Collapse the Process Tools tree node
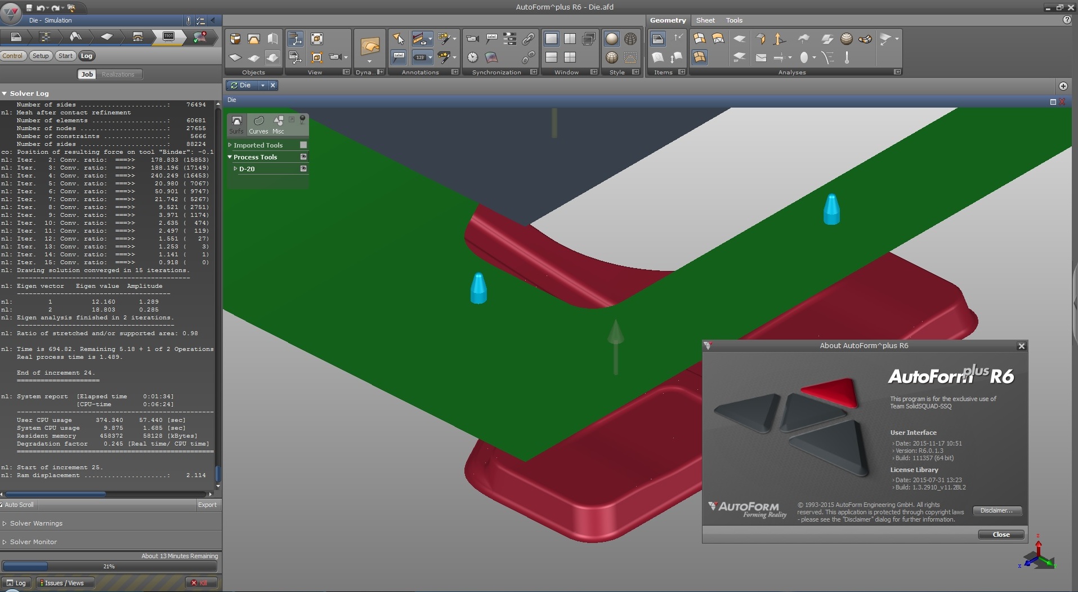 pyautogui.click(x=230, y=157)
